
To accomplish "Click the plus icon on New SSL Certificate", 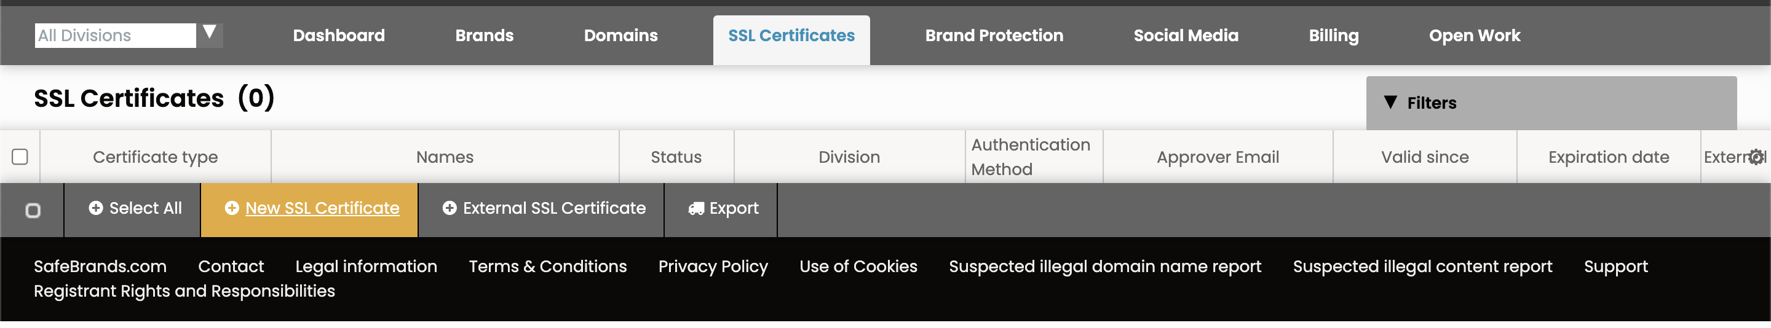I will pyautogui.click(x=232, y=208).
